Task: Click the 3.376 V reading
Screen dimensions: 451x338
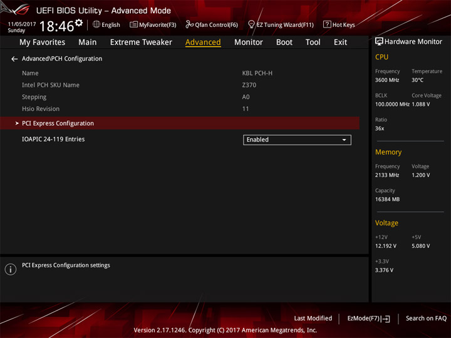Action: 384,270
